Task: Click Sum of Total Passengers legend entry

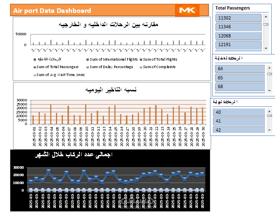Action: tap(56, 67)
